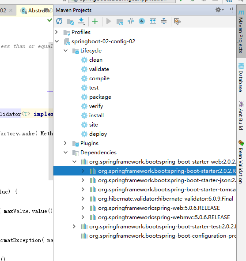
Task: Collapse all tree nodes icon
Action: pyautogui.click(x=164, y=21)
